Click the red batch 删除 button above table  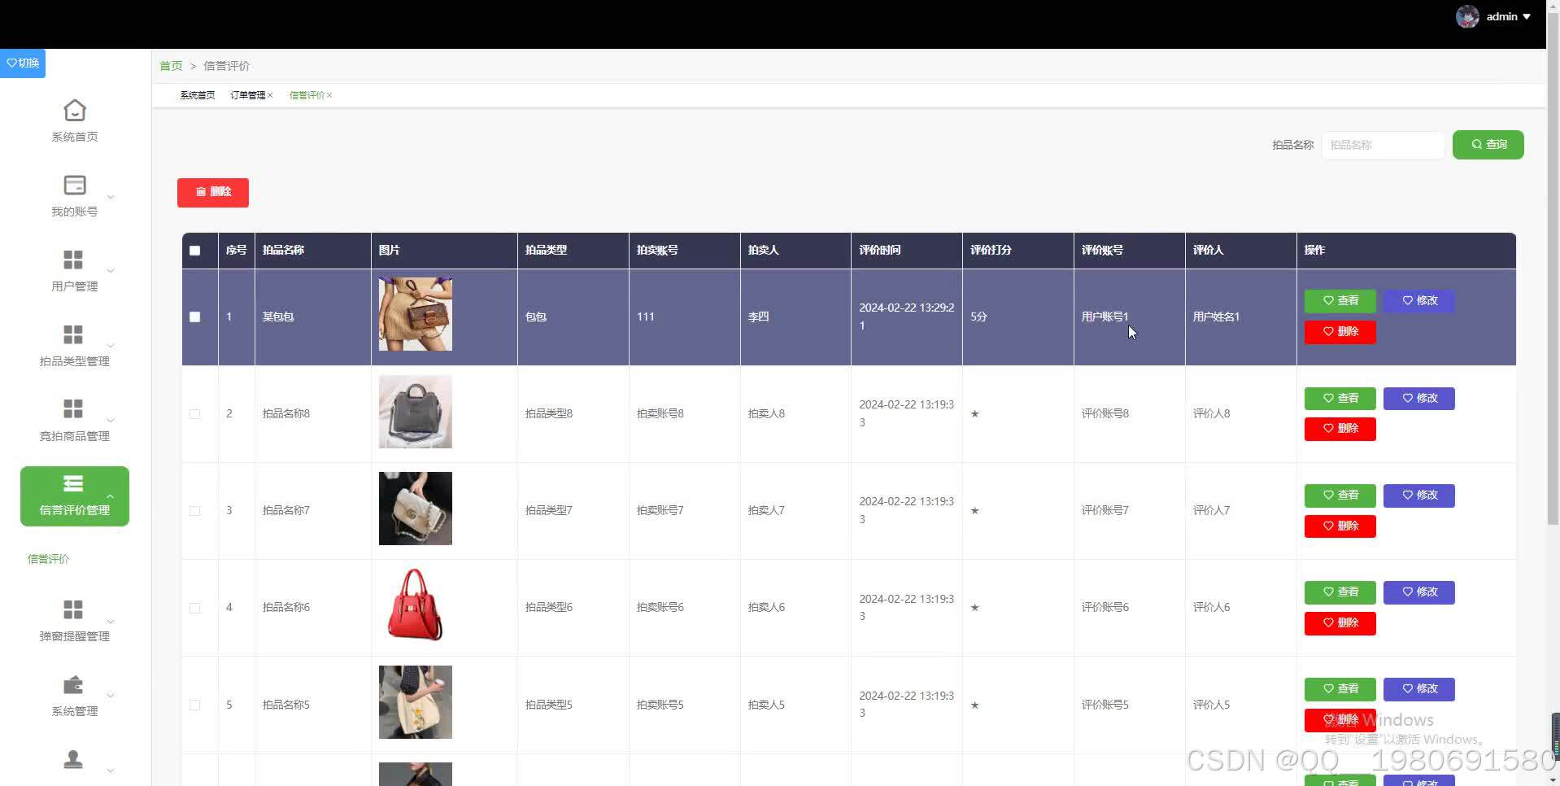pos(213,192)
